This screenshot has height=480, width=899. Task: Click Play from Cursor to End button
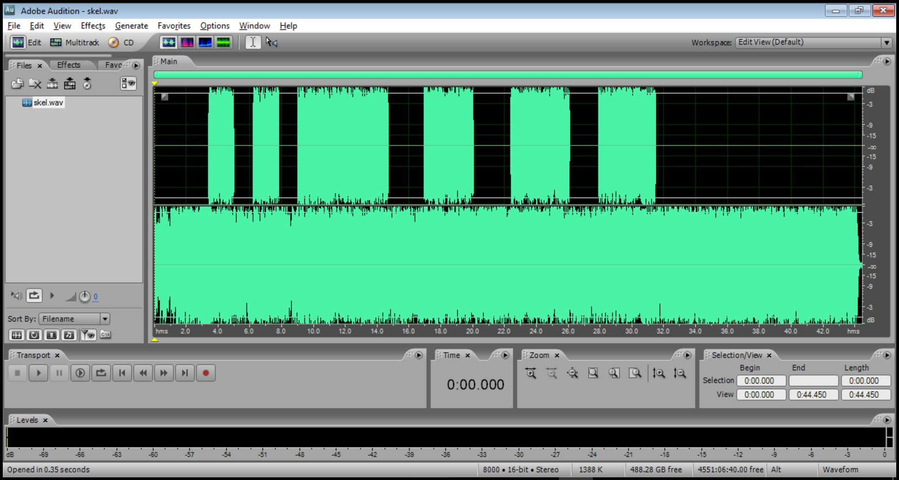(x=80, y=373)
